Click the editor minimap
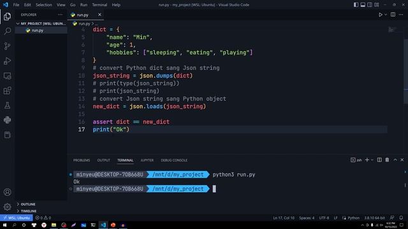 point(393,30)
